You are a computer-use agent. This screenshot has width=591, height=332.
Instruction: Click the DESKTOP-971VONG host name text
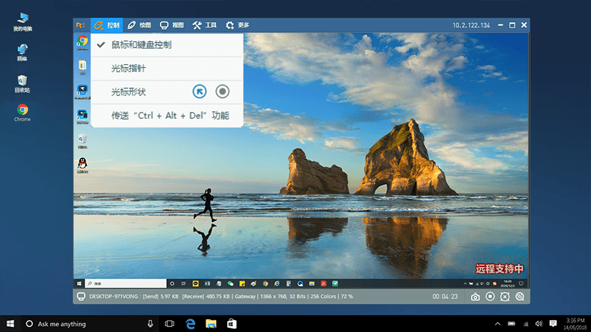(113, 296)
